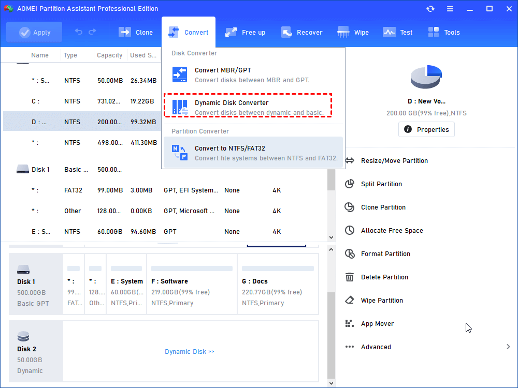Select the C: NTFS partition row

[82, 101]
